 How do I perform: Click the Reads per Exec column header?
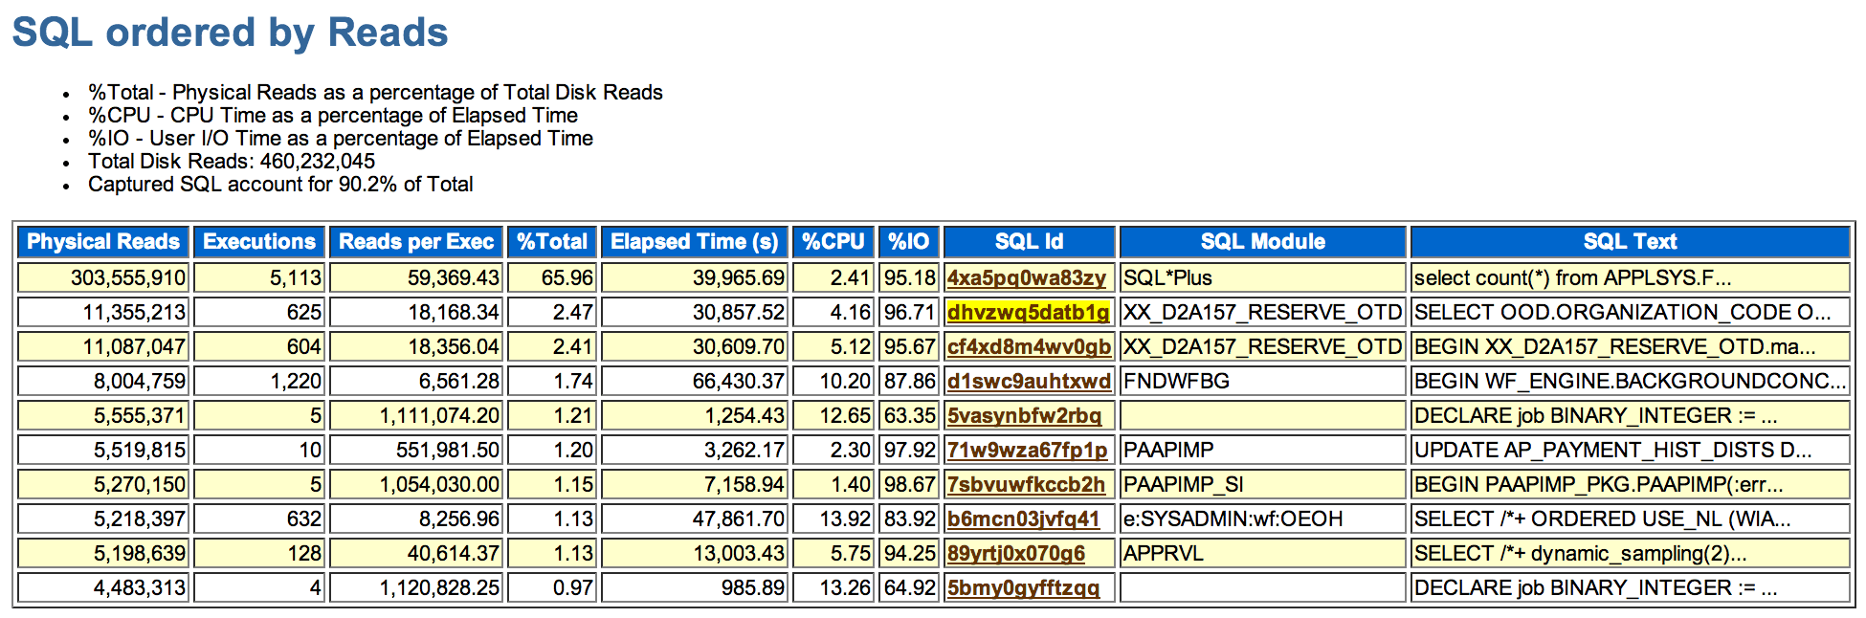(x=416, y=242)
